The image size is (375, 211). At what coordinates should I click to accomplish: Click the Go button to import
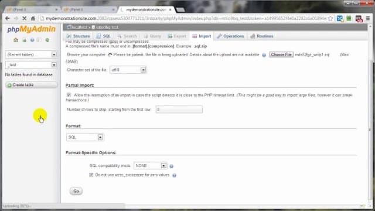coord(76,191)
